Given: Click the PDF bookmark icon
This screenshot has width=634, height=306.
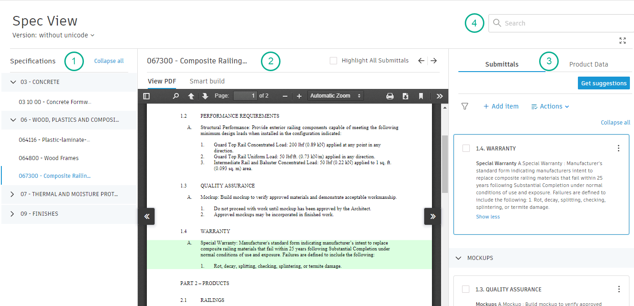Looking at the screenshot, I should (x=421, y=96).
